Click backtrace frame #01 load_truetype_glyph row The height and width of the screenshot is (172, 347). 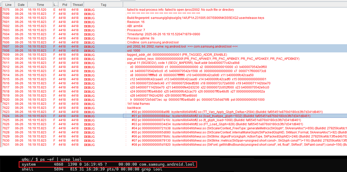(x=221, y=116)
